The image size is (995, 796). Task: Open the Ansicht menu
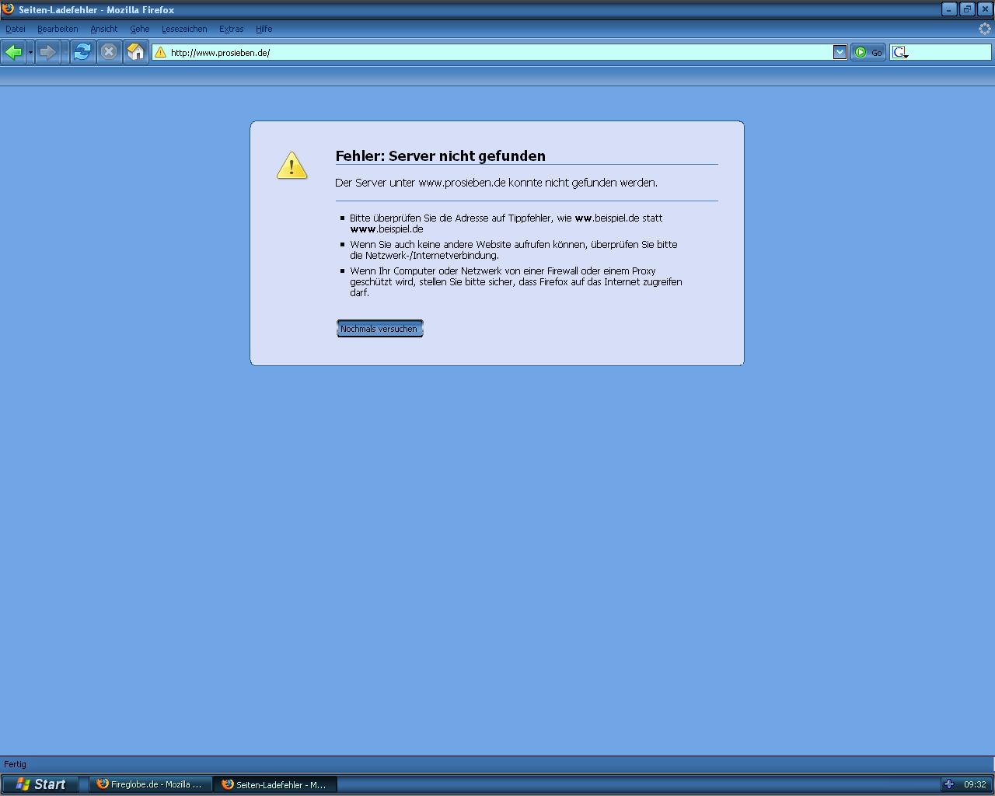[103, 29]
